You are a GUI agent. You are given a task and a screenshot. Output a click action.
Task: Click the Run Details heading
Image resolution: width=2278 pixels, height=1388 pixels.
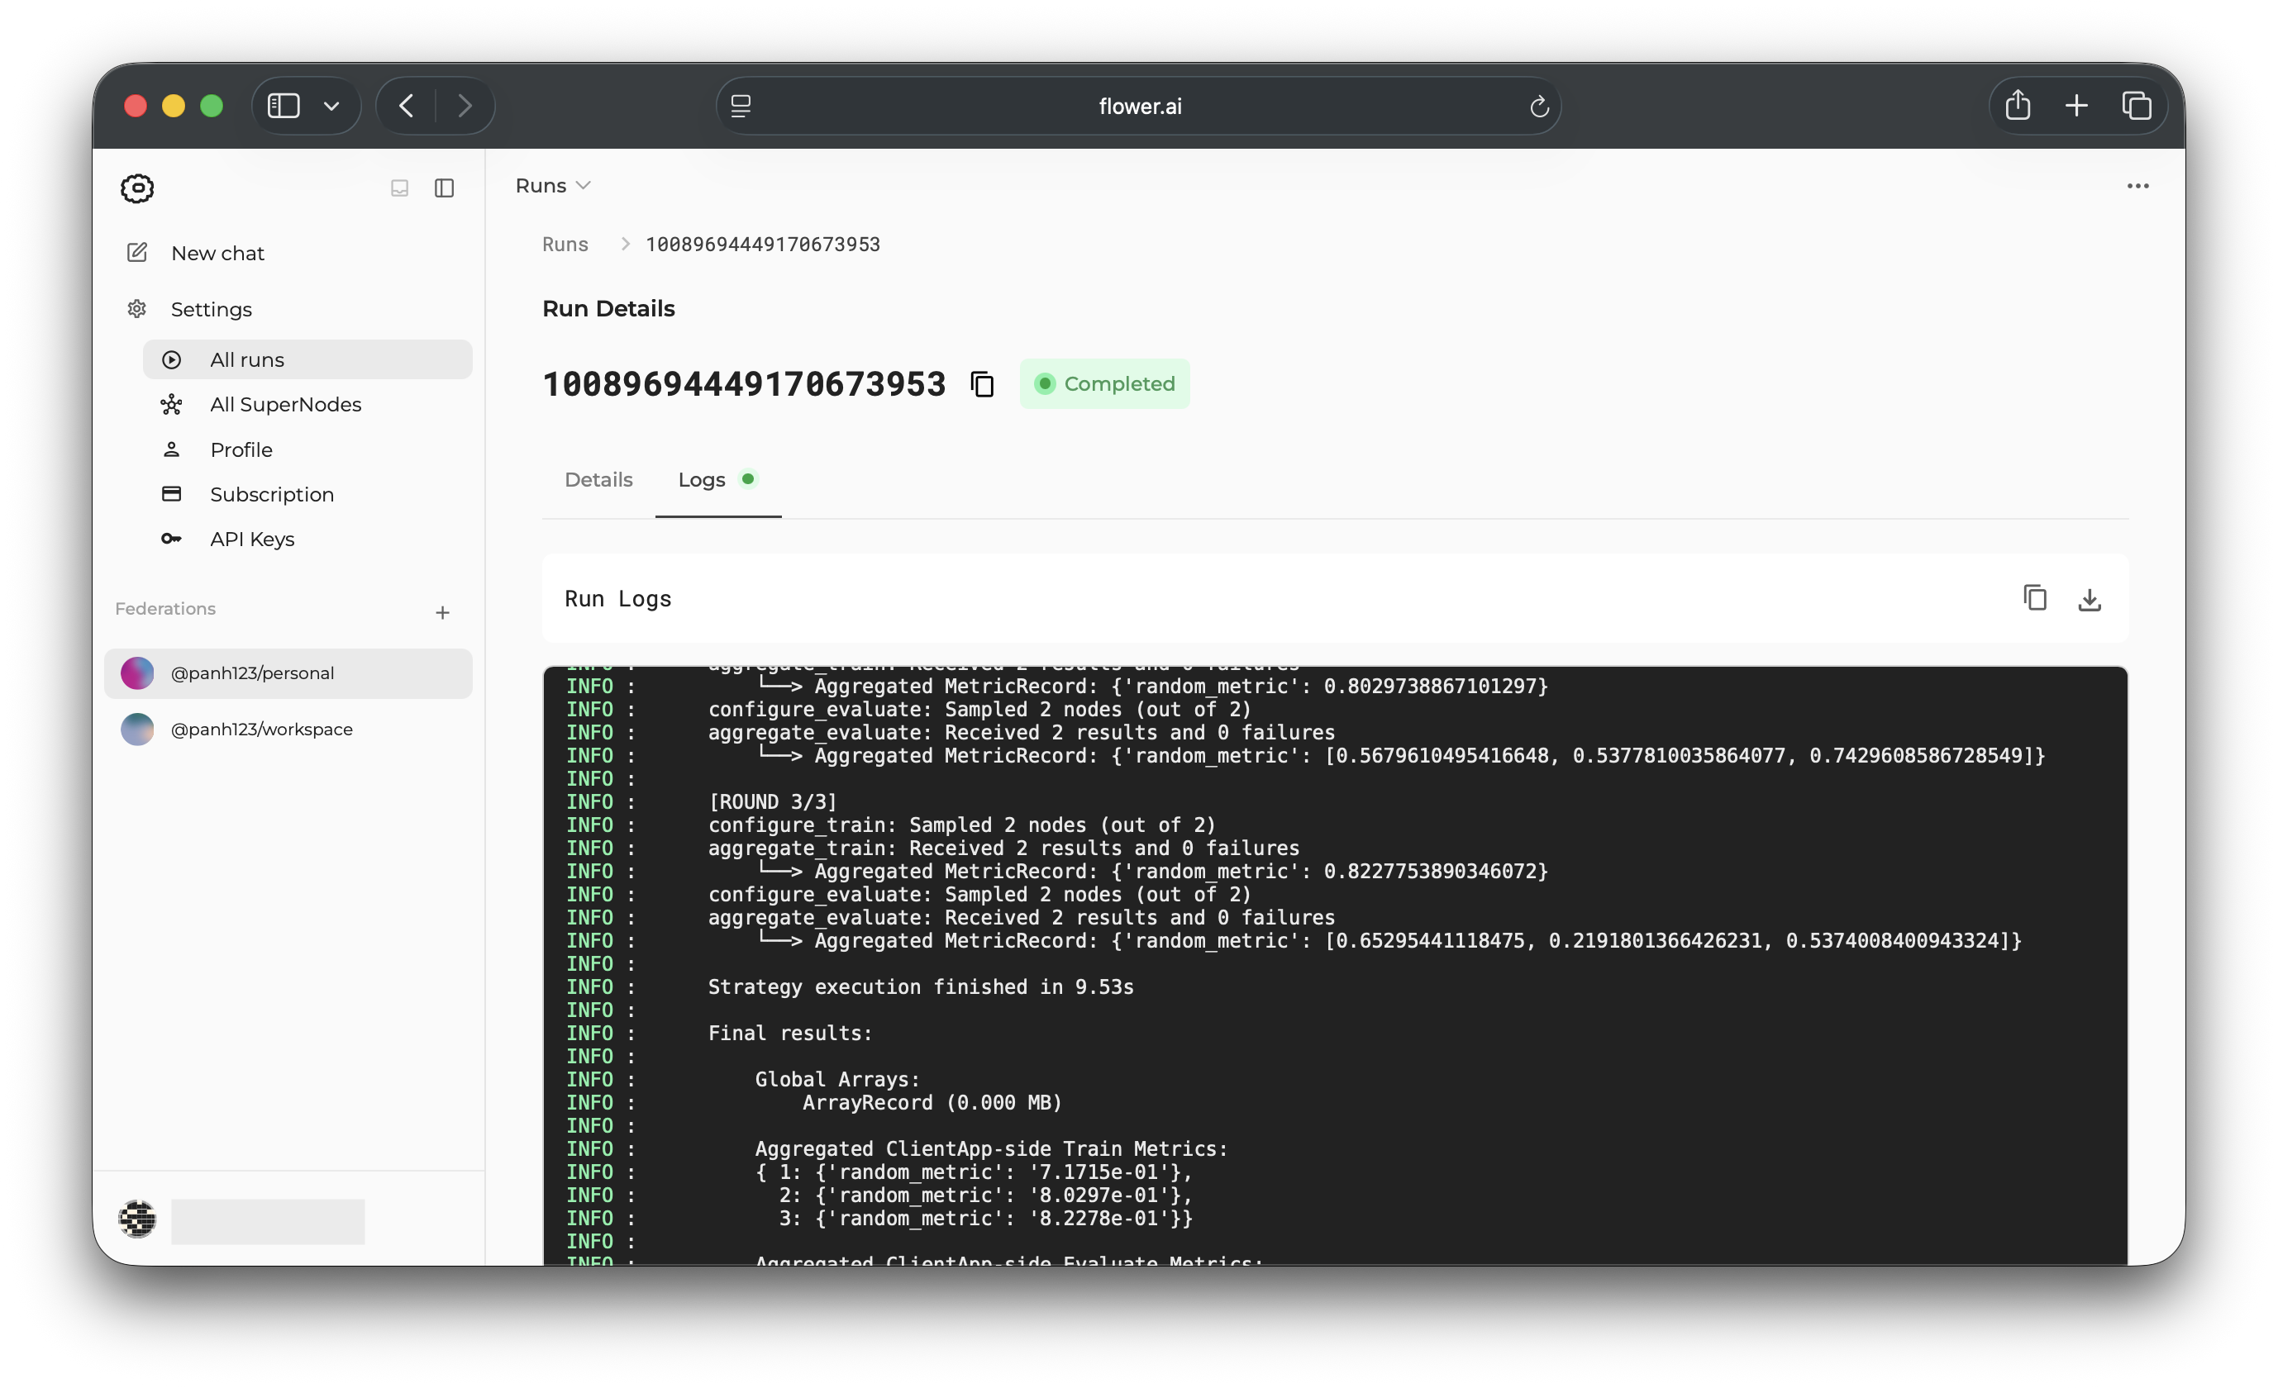point(608,309)
